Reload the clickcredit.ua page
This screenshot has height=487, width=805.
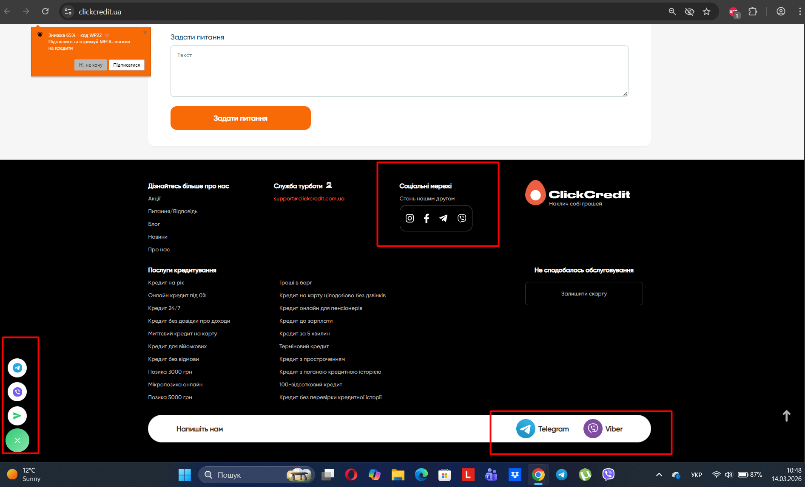[46, 11]
